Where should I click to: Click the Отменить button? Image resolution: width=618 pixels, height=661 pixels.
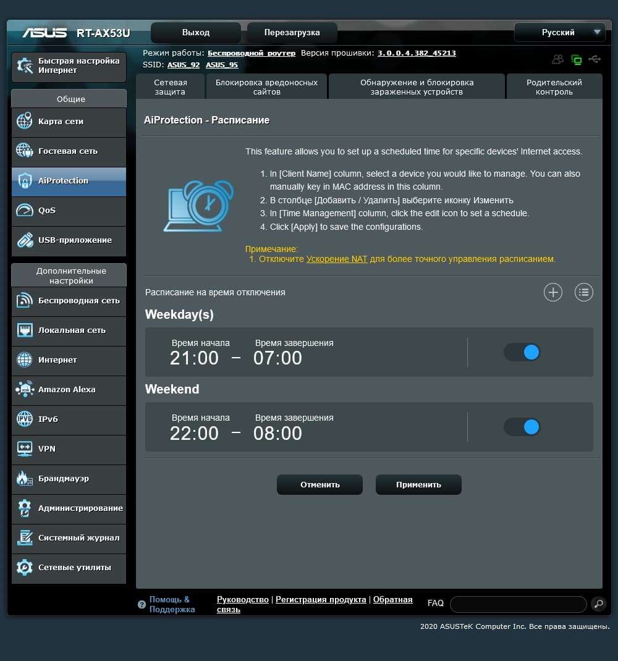[320, 484]
